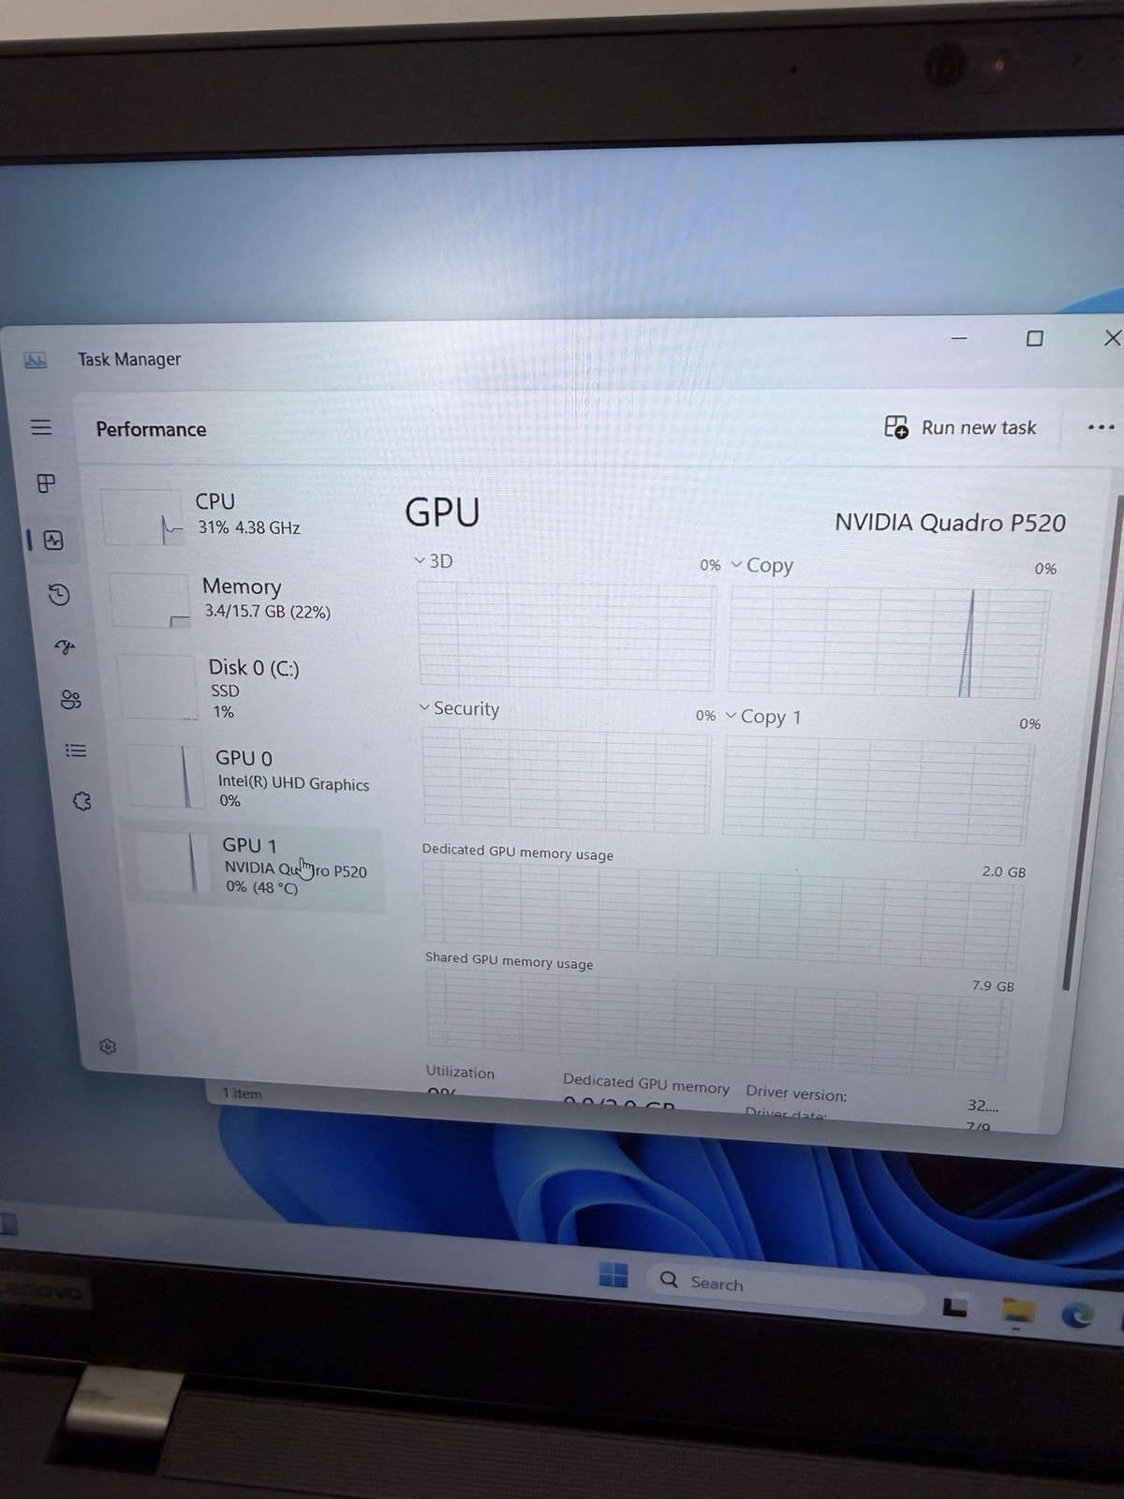1124x1499 pixels.
Task: Click the Copy engine utilization graph
Action: point(888,643)
